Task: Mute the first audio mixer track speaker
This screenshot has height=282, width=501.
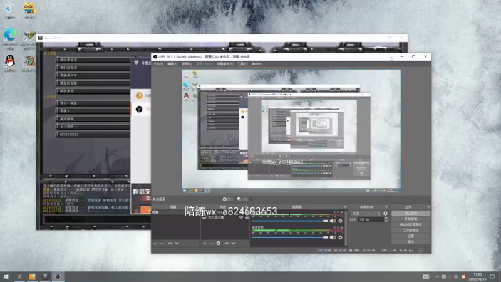Action: (333, 221)
